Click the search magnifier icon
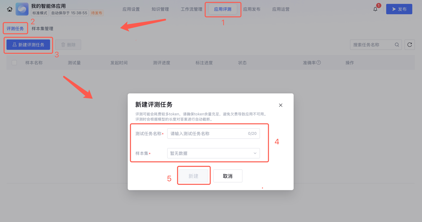422x222 pixels. pyautogui.click(x=397, y=45)
